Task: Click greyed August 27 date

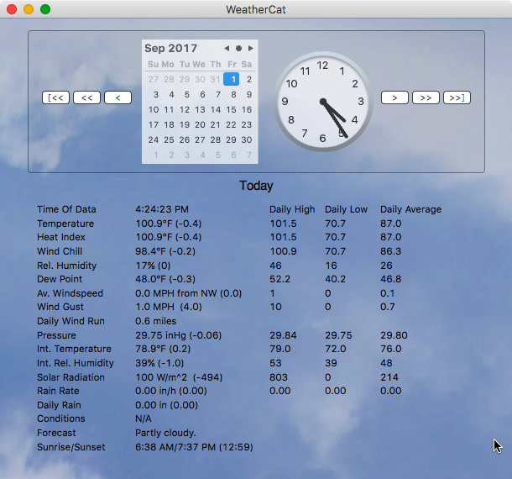Action: 153,79
